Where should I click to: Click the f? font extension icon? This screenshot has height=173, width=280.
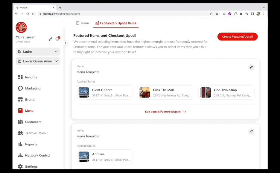coord(235,14)
